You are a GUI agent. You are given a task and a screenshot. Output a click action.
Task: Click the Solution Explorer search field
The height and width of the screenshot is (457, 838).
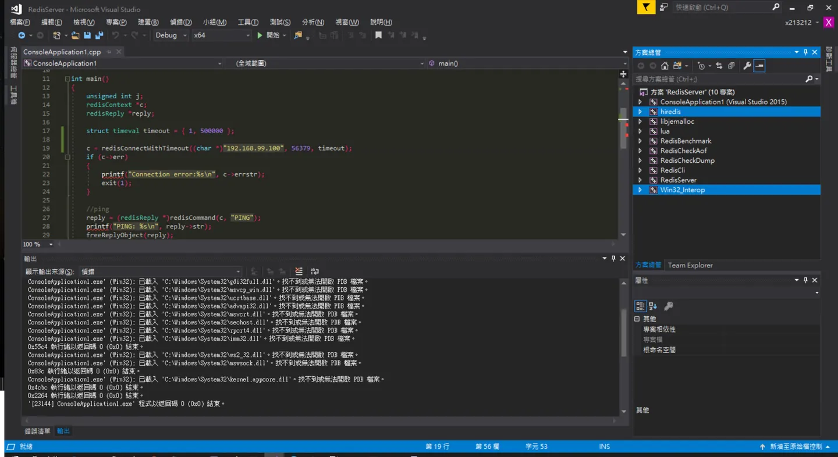[x=721, y=78]
